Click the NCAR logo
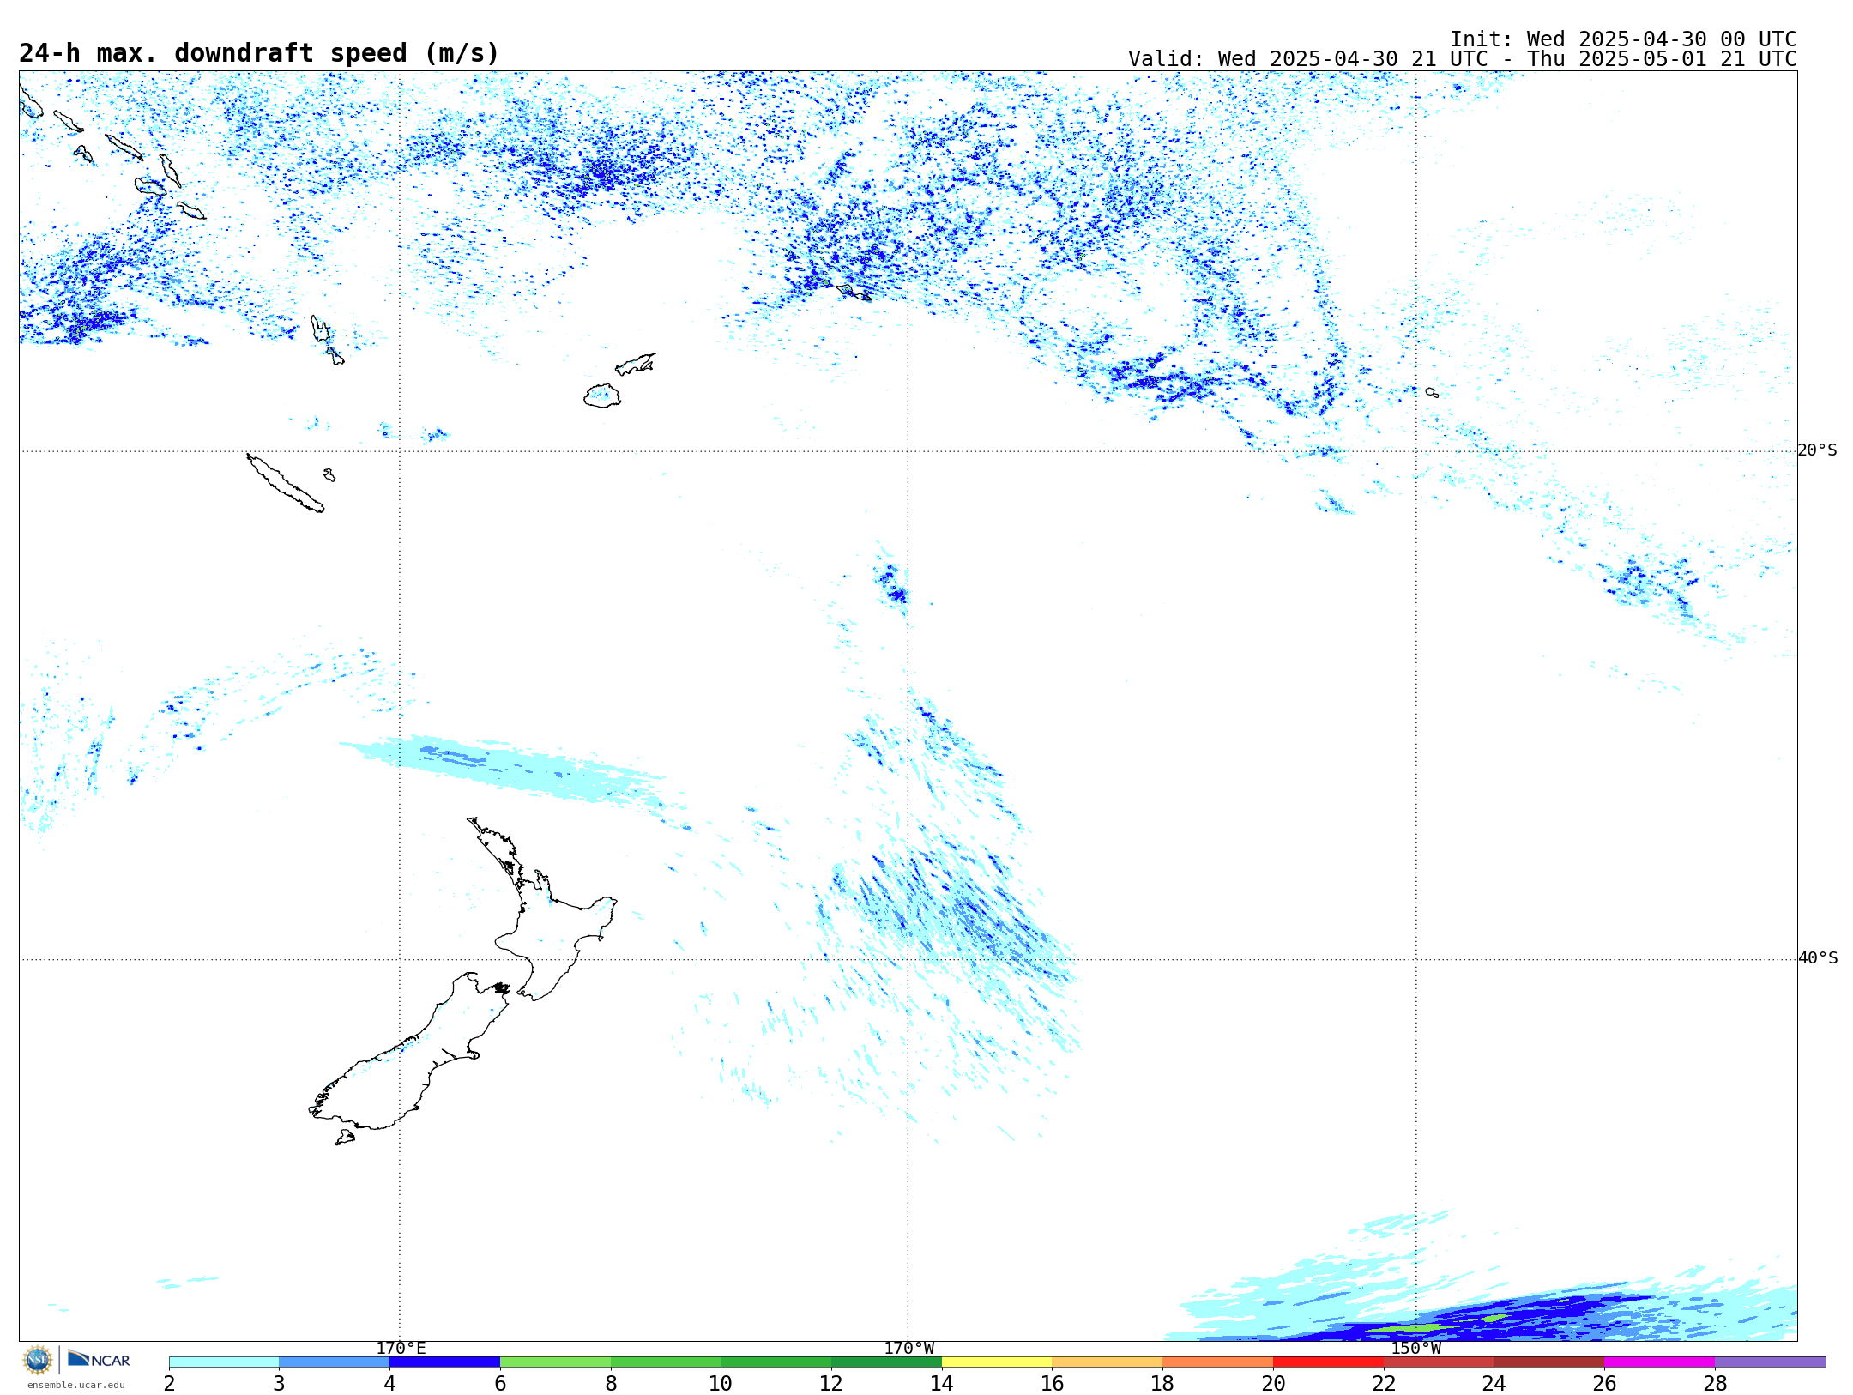 click(x=99, y=1360)
